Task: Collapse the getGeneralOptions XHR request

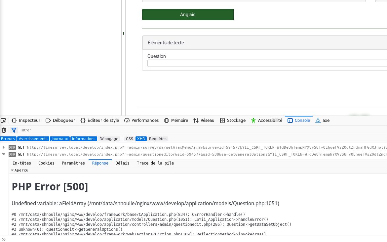Action: point(4,154)
